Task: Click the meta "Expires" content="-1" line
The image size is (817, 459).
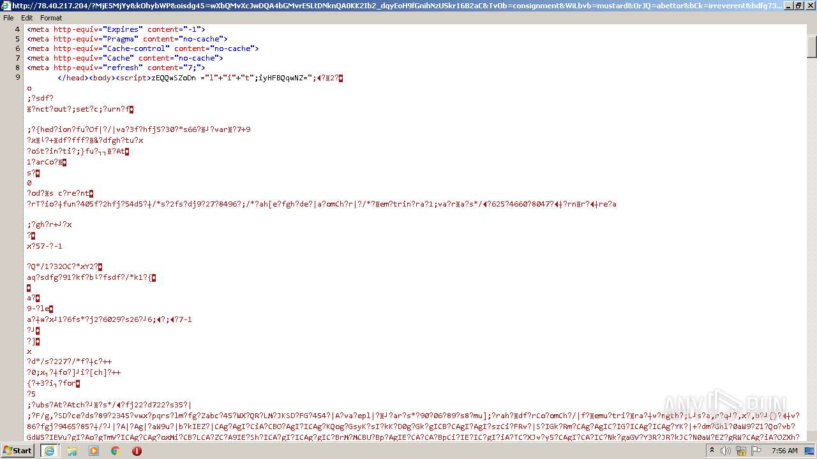Action: tap(116, 29)
